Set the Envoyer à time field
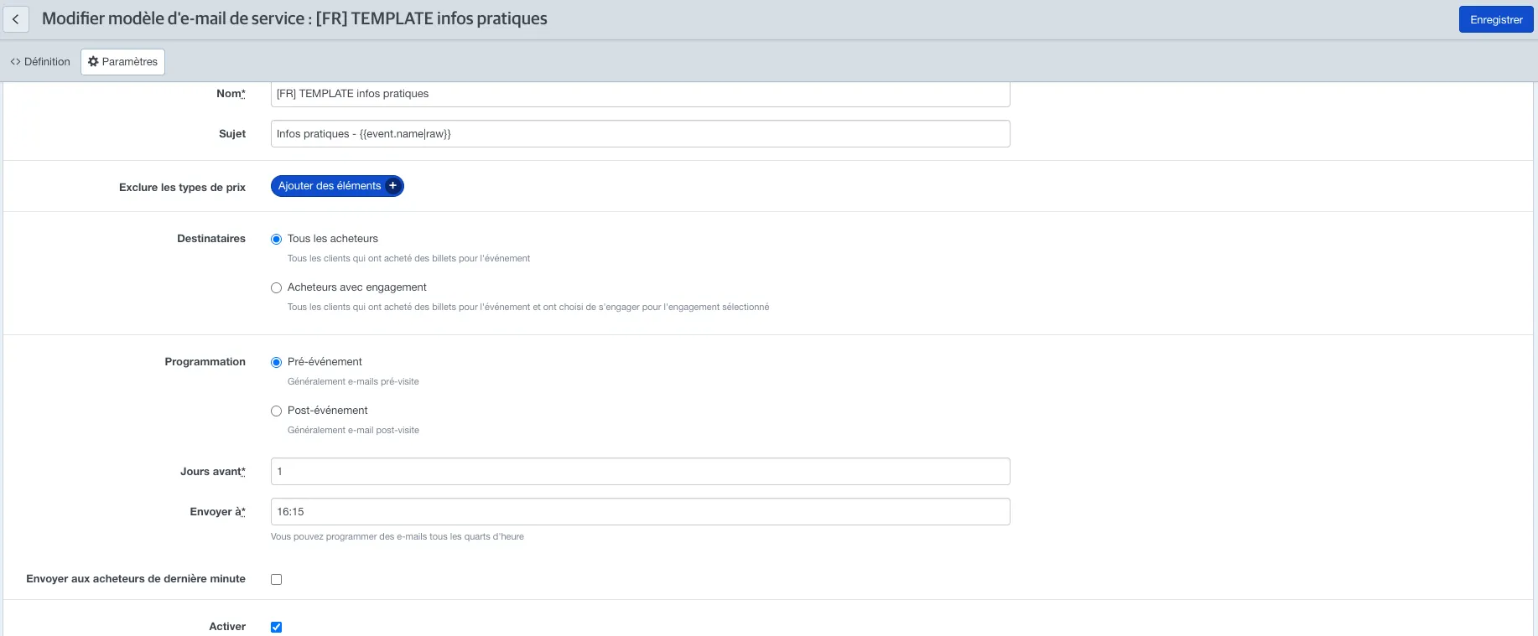Image resolution: width=1538 pixels, height=636 pixels. pos(640,512)
